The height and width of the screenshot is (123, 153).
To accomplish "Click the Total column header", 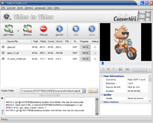I will pos(35,42).
